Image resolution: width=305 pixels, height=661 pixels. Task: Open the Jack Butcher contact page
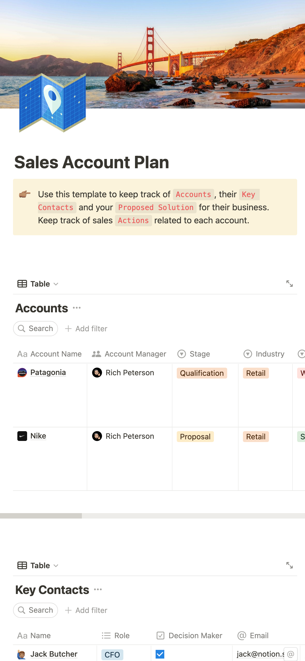click(54, 654)
